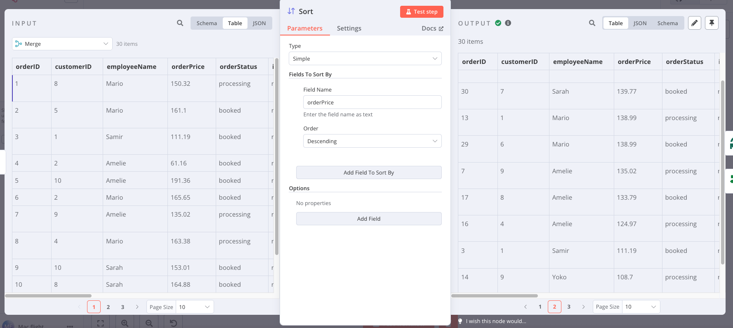Open the Docs link
Image resolution: width=733 pixels, height=328 pixels.
coord(432,28)
